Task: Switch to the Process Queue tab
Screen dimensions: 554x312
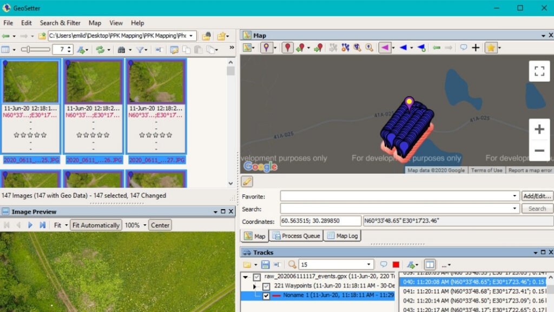Action: tap(296, 236)
